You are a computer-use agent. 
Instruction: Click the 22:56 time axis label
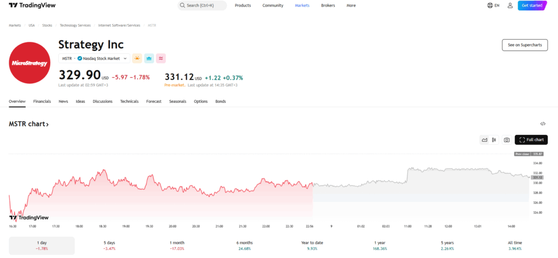pos(310,226)
